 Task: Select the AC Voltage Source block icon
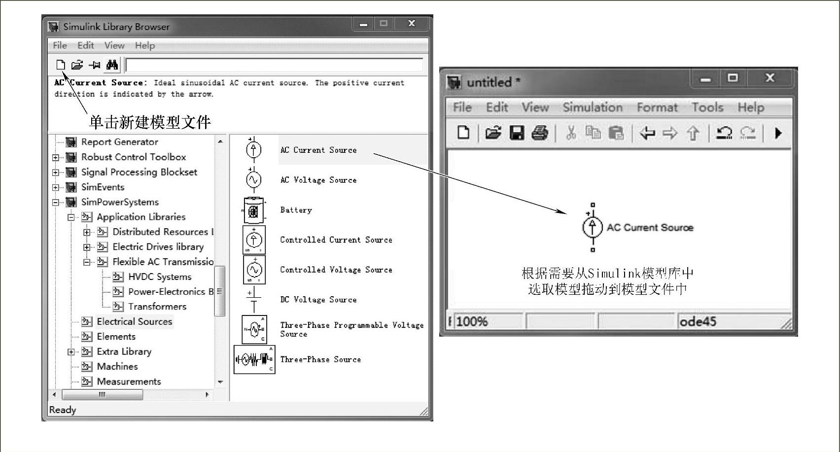tap(254, 179)
